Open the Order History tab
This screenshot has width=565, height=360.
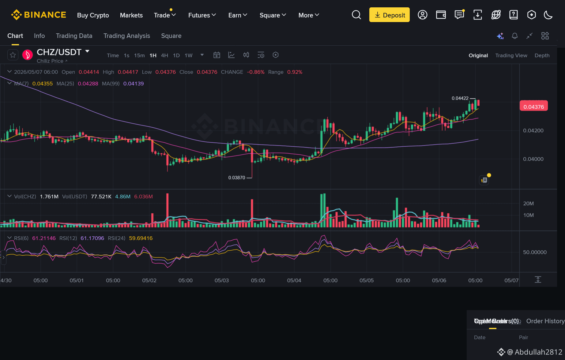(545, 321)
